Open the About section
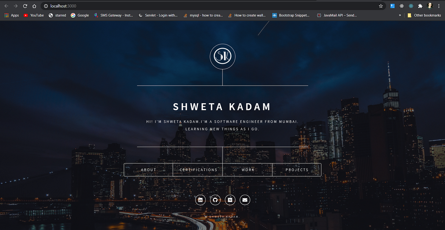445x230 pixels. 148,170
